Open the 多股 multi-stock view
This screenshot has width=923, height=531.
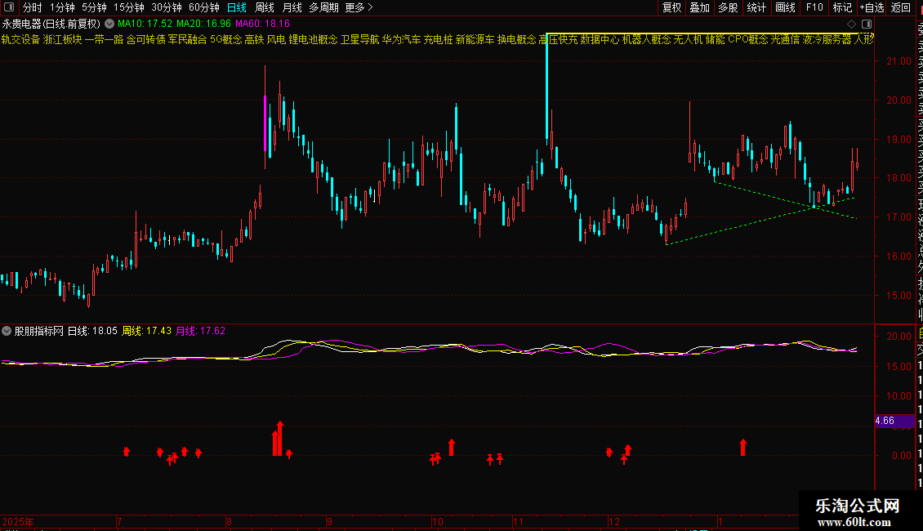(x=728, y=7)
